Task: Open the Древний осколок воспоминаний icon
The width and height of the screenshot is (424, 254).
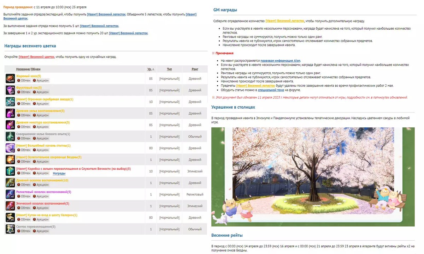Action: click(x=10, y=183)
